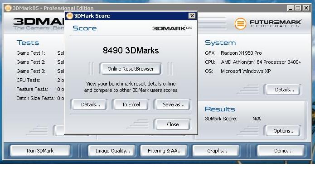Open Filtering & AA... settings
The image size is (315, 181).
[x=164, y=151]
